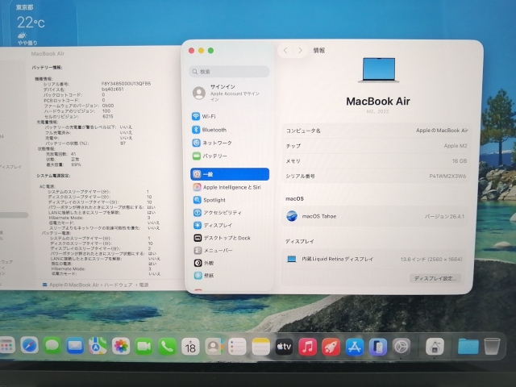This screenshot has height=387, width=516.
Task: Open the green Phone app in Dock
Action: [x=167, y=347]
